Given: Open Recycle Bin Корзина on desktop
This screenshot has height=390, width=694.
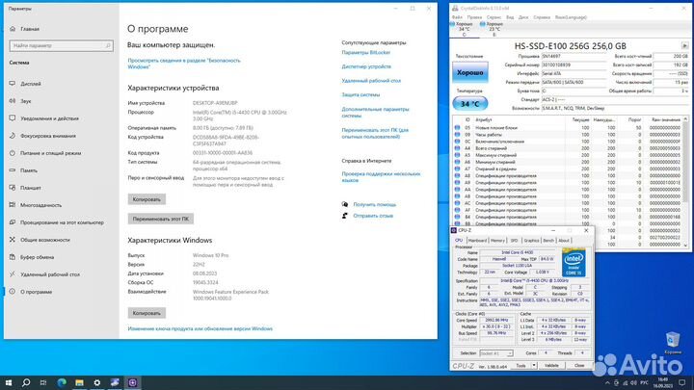Looking at the screenshot, I should (673, 343).
